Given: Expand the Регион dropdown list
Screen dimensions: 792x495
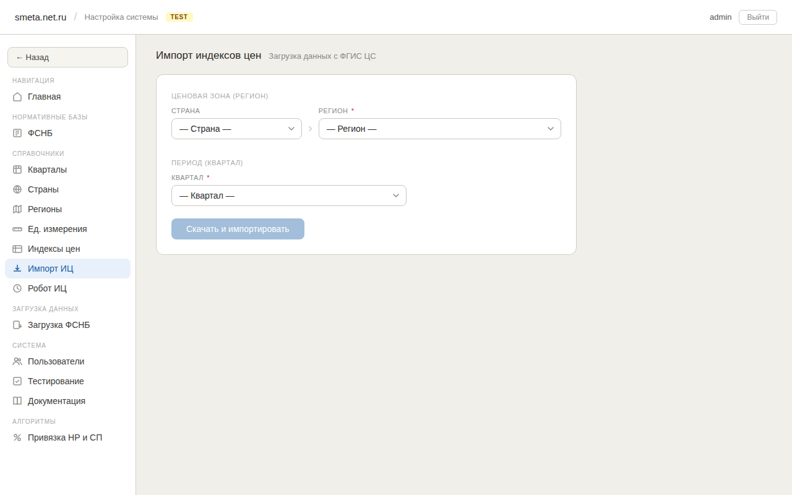Looking at the screenshot, I should coord(439,129).
